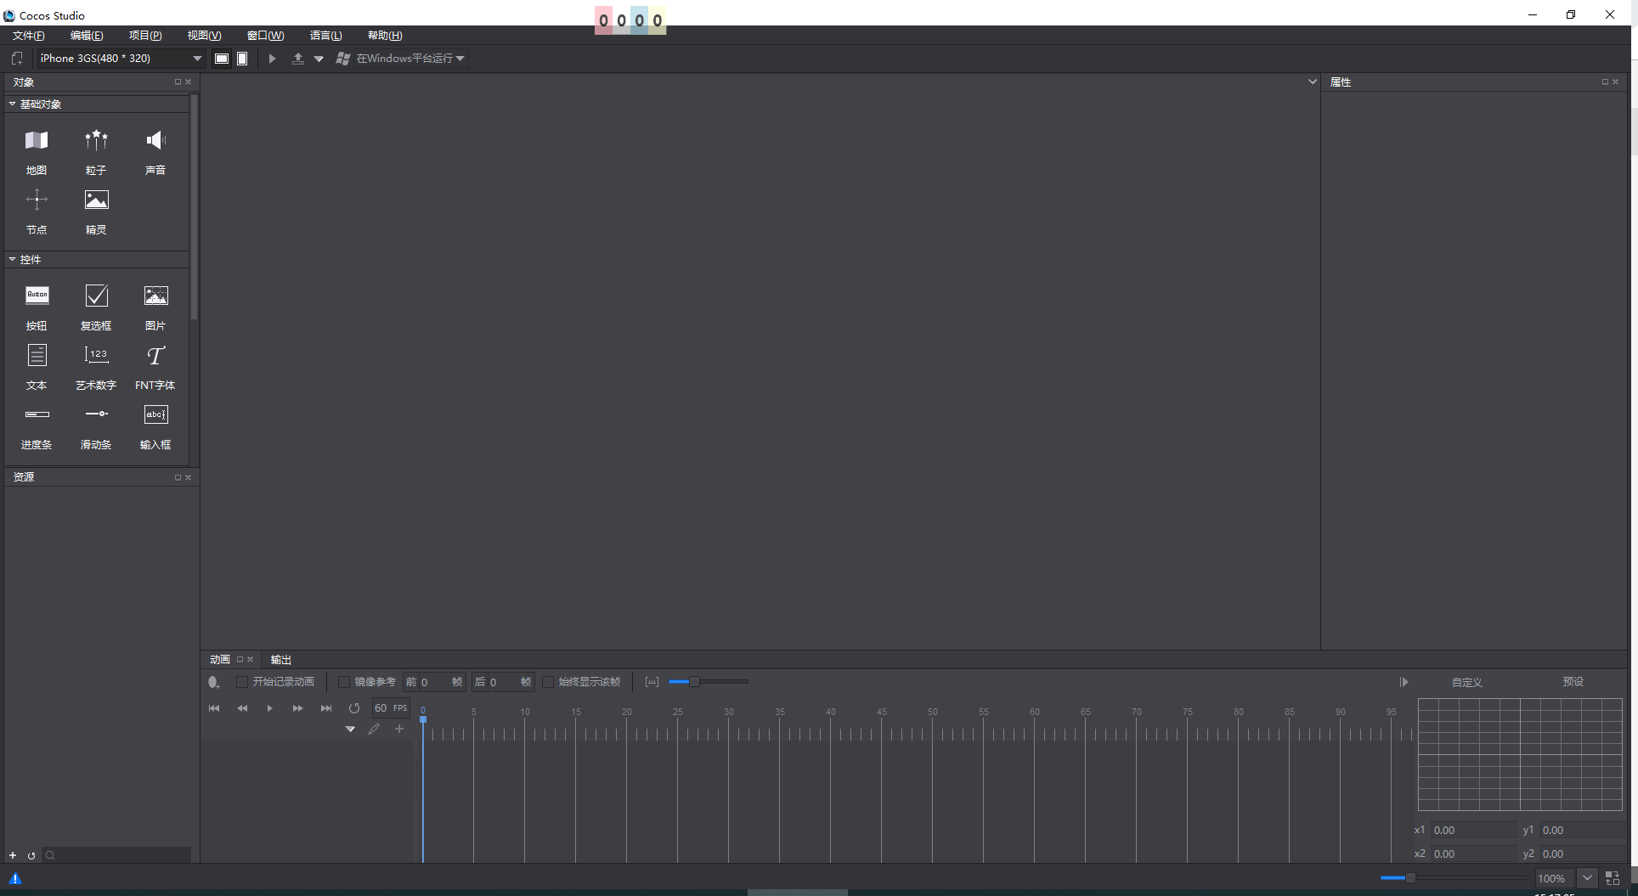Enable the 镜像参考 checkbox
Viewport: 1638px width, 896px height.
pos(344,681)
